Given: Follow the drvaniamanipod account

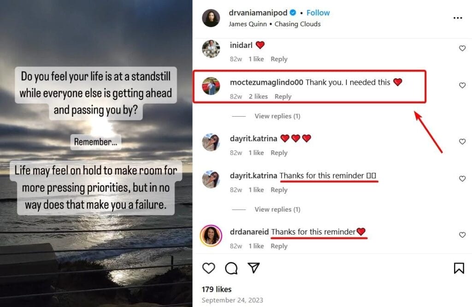Looking at the screenshot, I should [318, 13].
